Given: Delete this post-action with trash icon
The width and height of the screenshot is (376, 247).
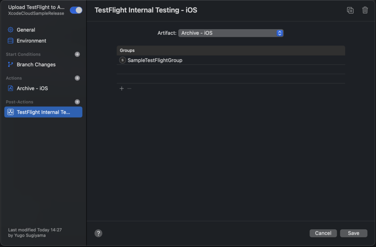Looking at the screenshot, I should click(365, 10).
